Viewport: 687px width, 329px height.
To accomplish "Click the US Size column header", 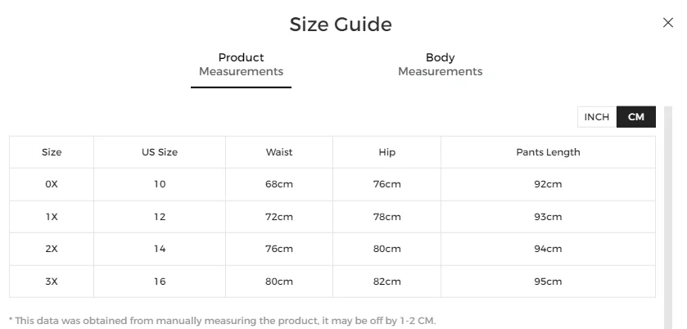I will point(160,152).
